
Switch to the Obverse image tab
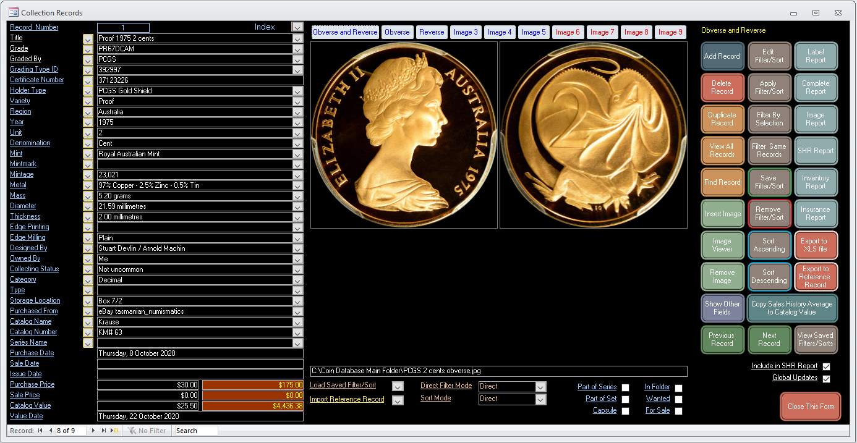pyautogui.click(x=397, y=32)
